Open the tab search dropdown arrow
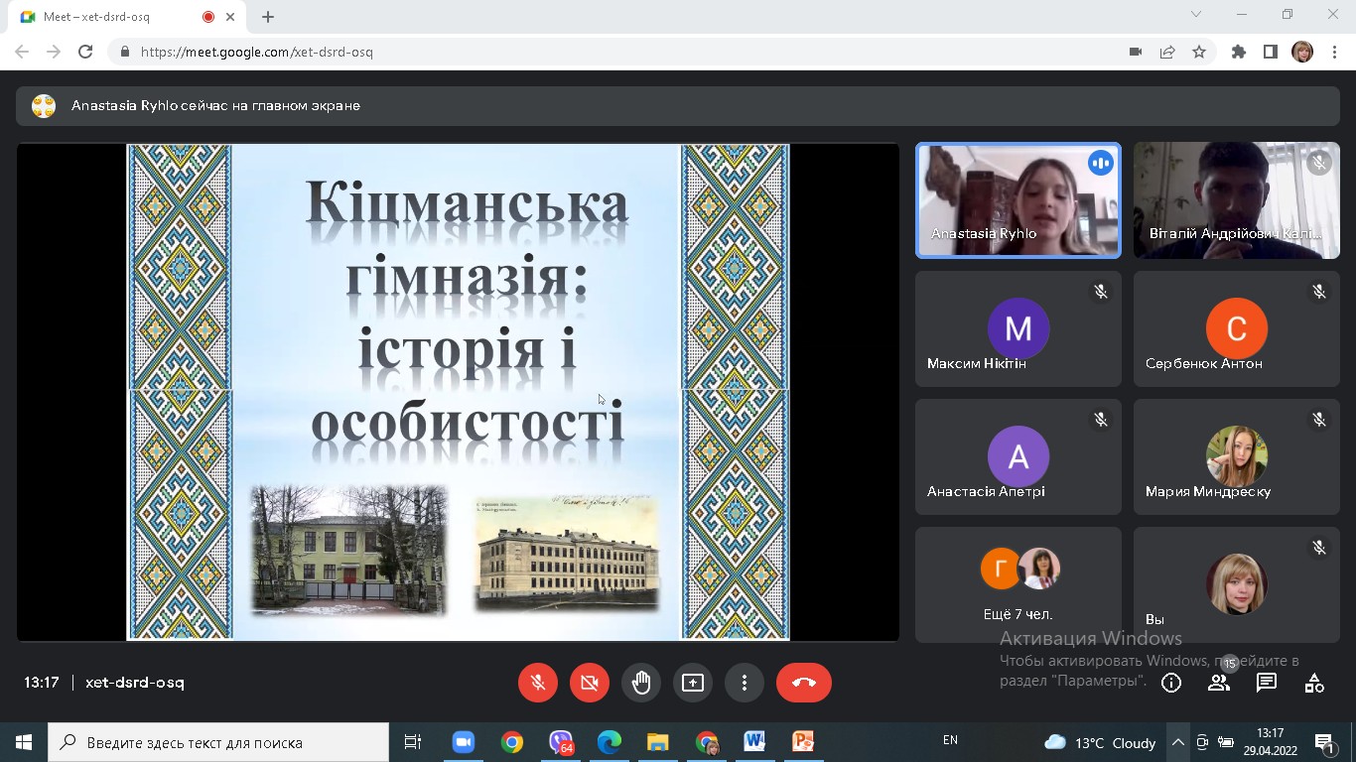This screenshot has width=1356, height=762. (x=1196, y=15)
